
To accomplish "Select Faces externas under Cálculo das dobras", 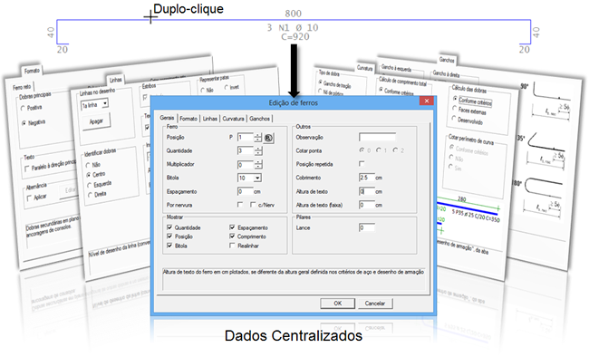I will point(454,109).
